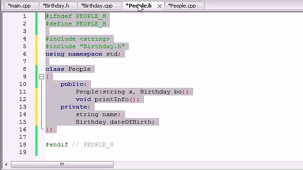Screen dimensions: 303x170
Task: Click line number 12 in margin
Action: (x=23, y=99)
